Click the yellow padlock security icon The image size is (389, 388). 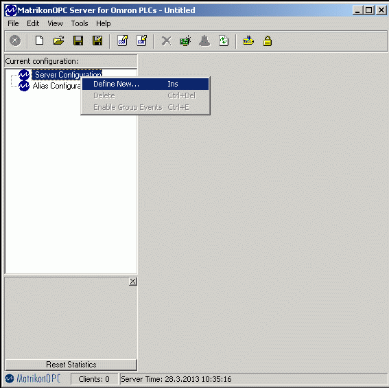[x=268, y=41]
